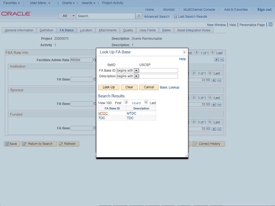Add row with plus in F&A Rate Info header
This screenshot has width=275, height=206.
(x=217, y=60)
